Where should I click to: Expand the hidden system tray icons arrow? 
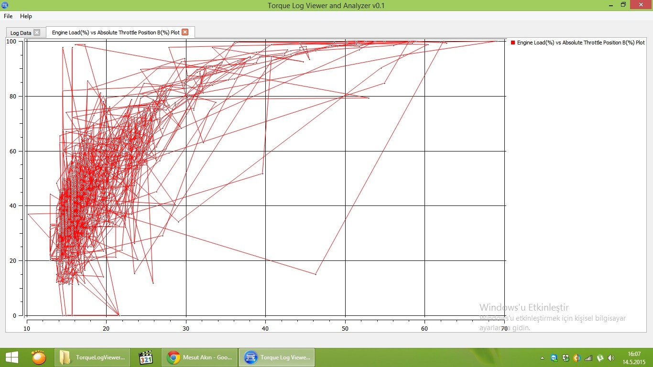click(542, 358)
